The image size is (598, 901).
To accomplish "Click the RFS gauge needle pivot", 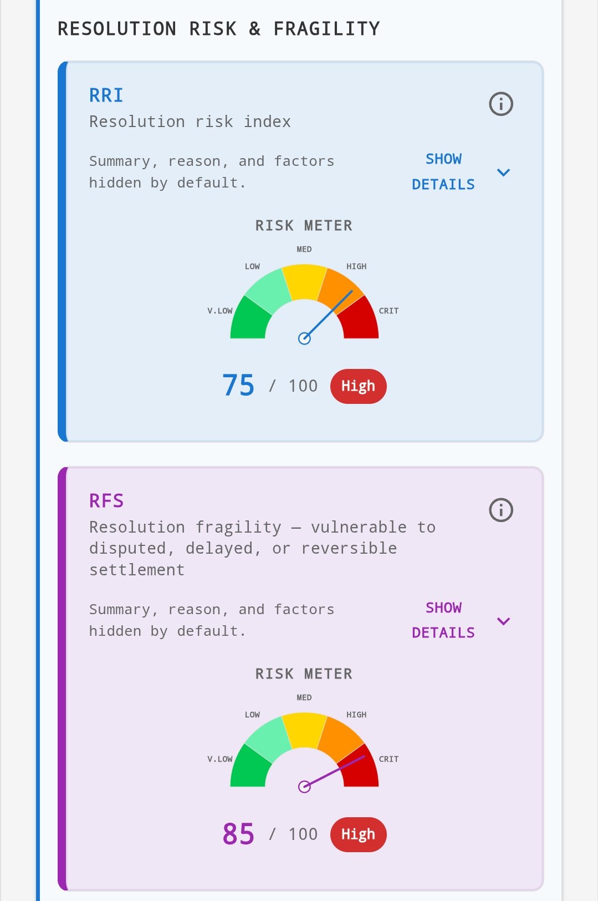I will (304, 787).
